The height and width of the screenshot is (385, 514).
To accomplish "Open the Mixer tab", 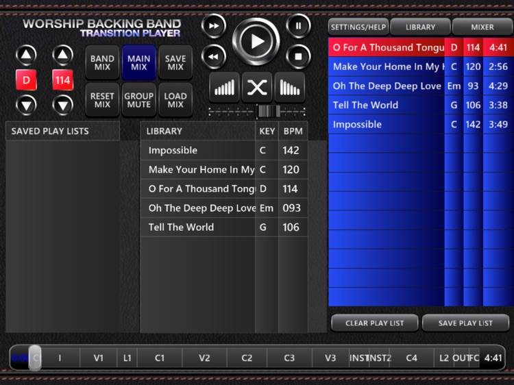I will [x=482, y=27].
